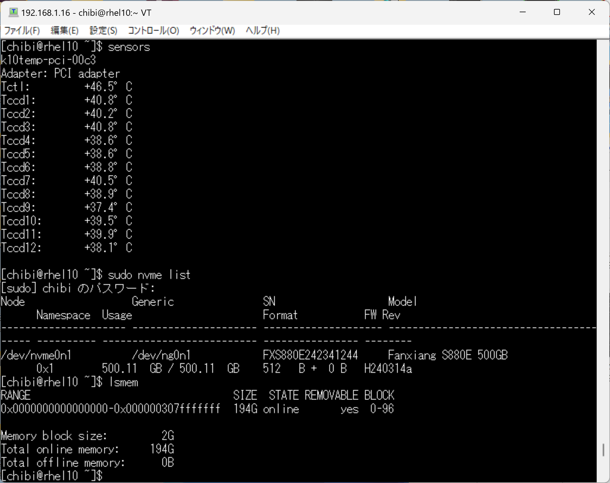Click the last empty shell prompt
This screenshot has height=483, width=610.
(x=52, y=476)
